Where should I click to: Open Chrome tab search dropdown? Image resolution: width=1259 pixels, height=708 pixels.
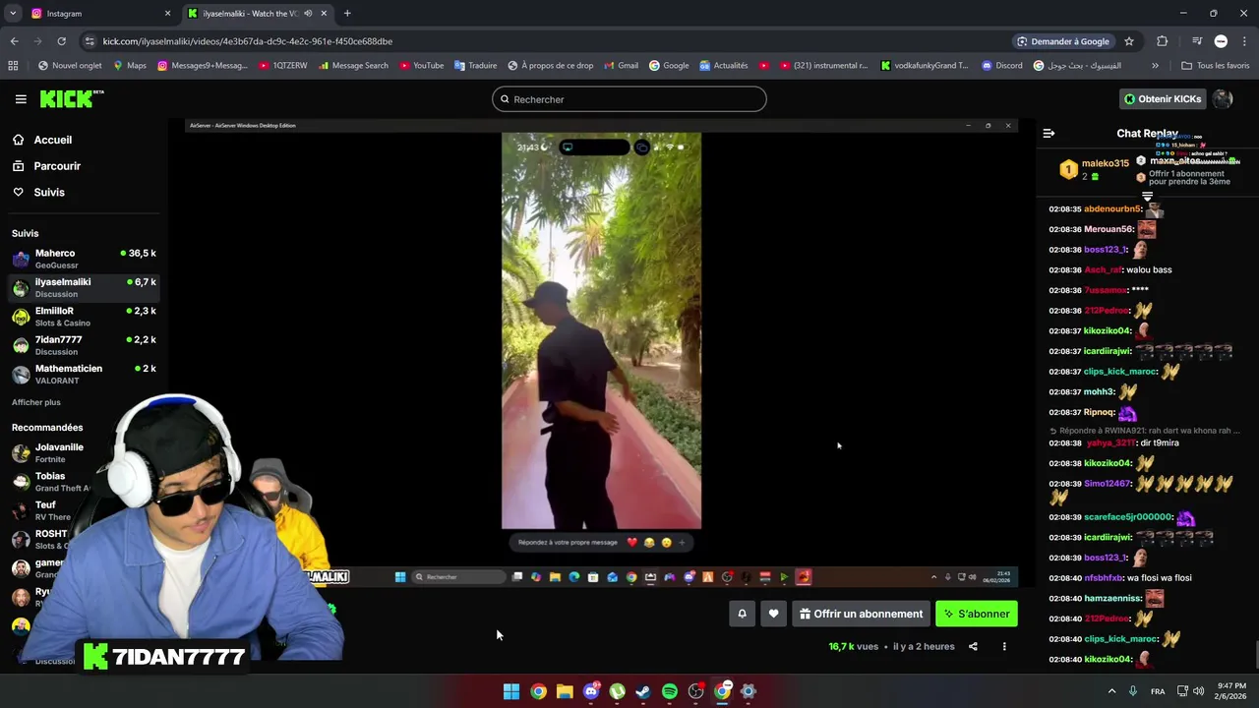[x=13, y=13]
